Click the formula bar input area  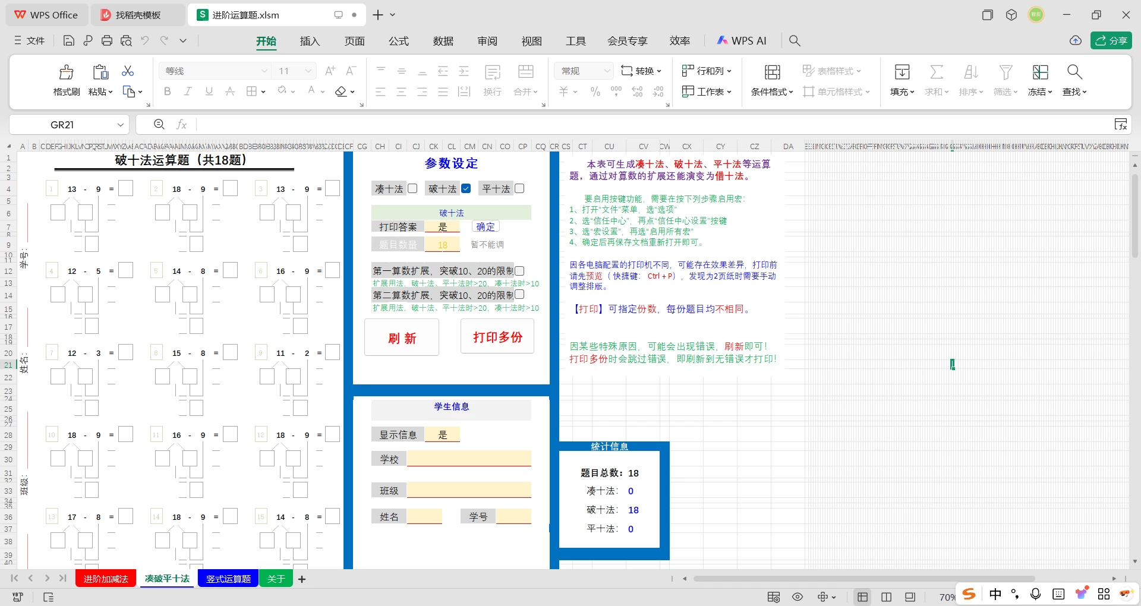654,124
